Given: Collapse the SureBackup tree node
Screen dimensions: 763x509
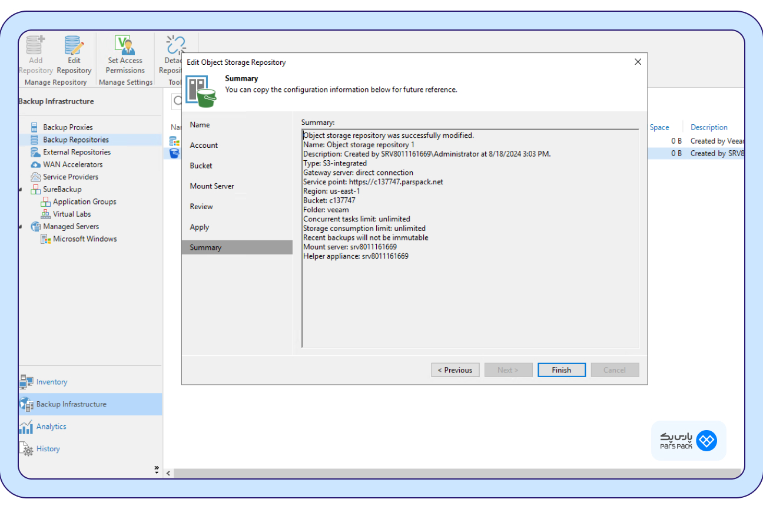Looking at the screenshot, I should [x=21, y=190].
